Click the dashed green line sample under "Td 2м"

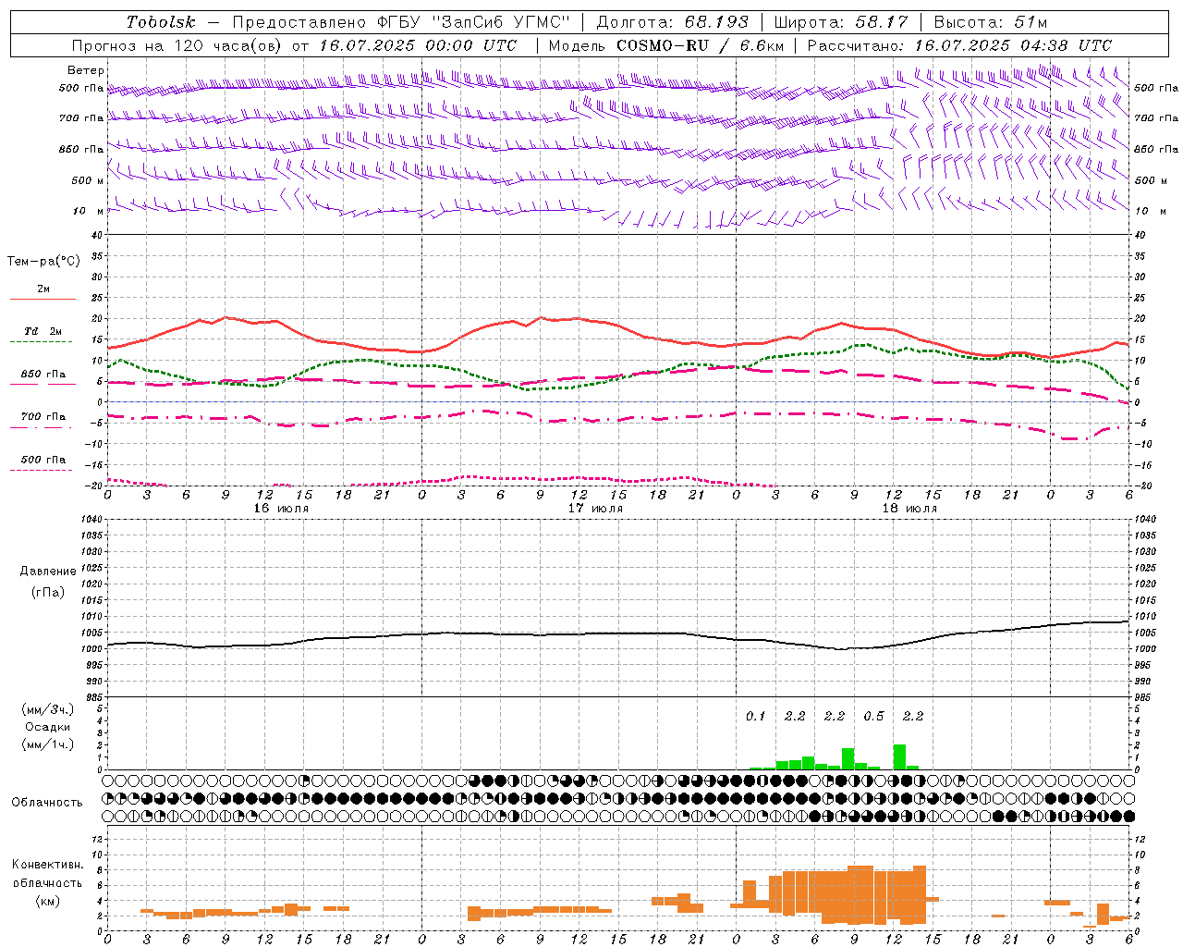41,342
